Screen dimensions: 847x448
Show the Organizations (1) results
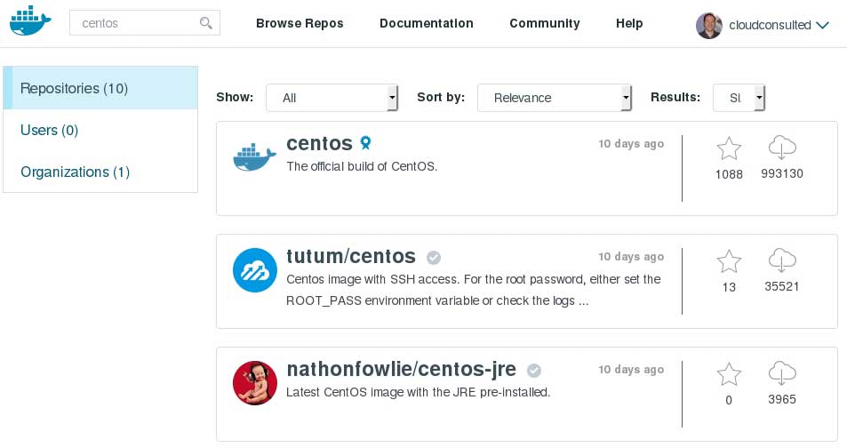[x=75, y=172]
